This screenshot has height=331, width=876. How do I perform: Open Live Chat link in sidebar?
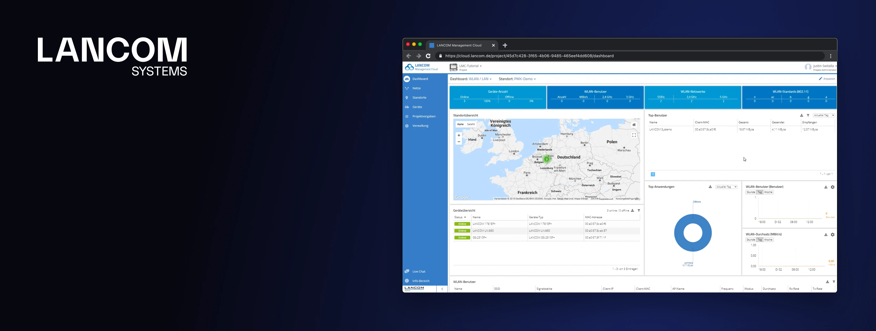coord(419,272)
